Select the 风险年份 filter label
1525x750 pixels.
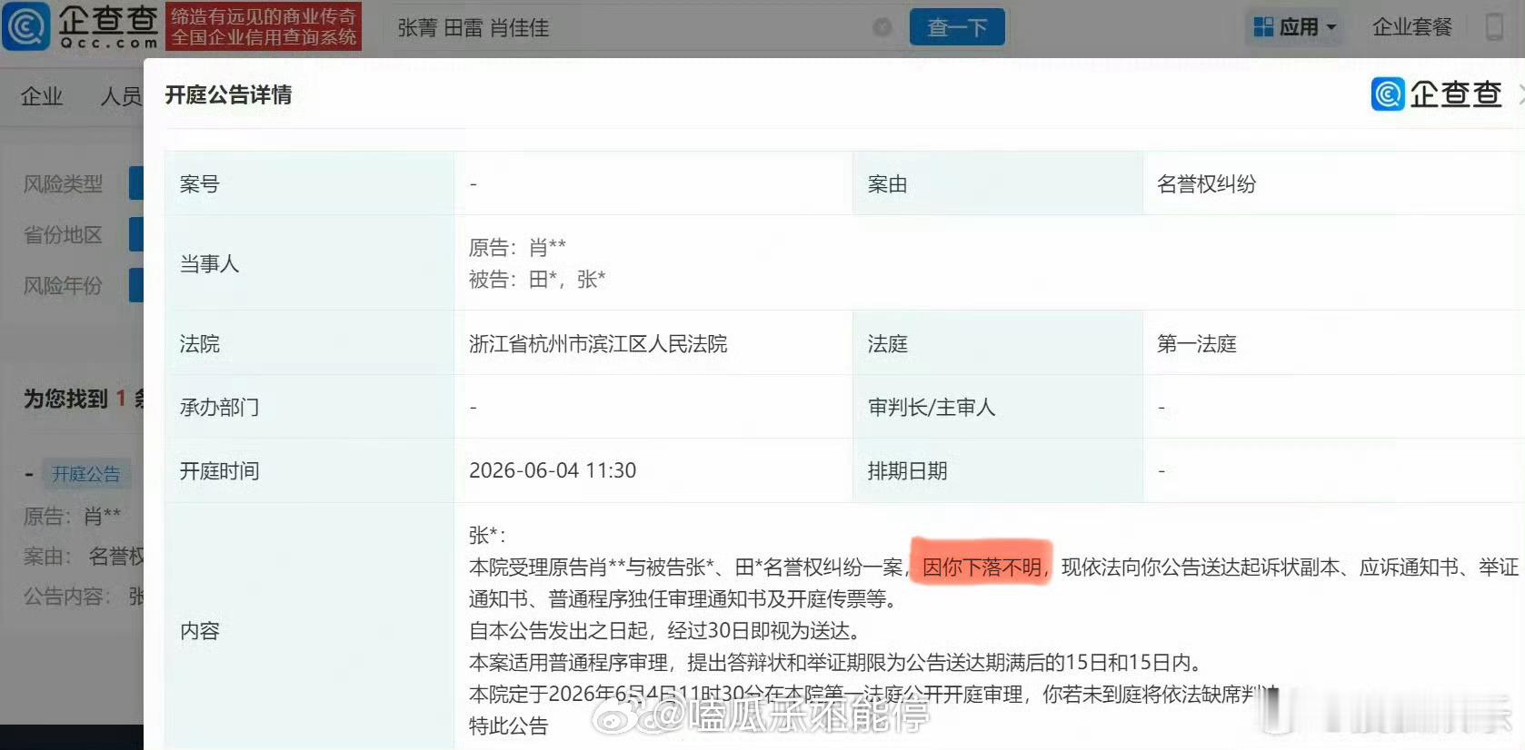point(63,285)
